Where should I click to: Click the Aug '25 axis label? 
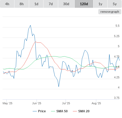coord(96,103)
